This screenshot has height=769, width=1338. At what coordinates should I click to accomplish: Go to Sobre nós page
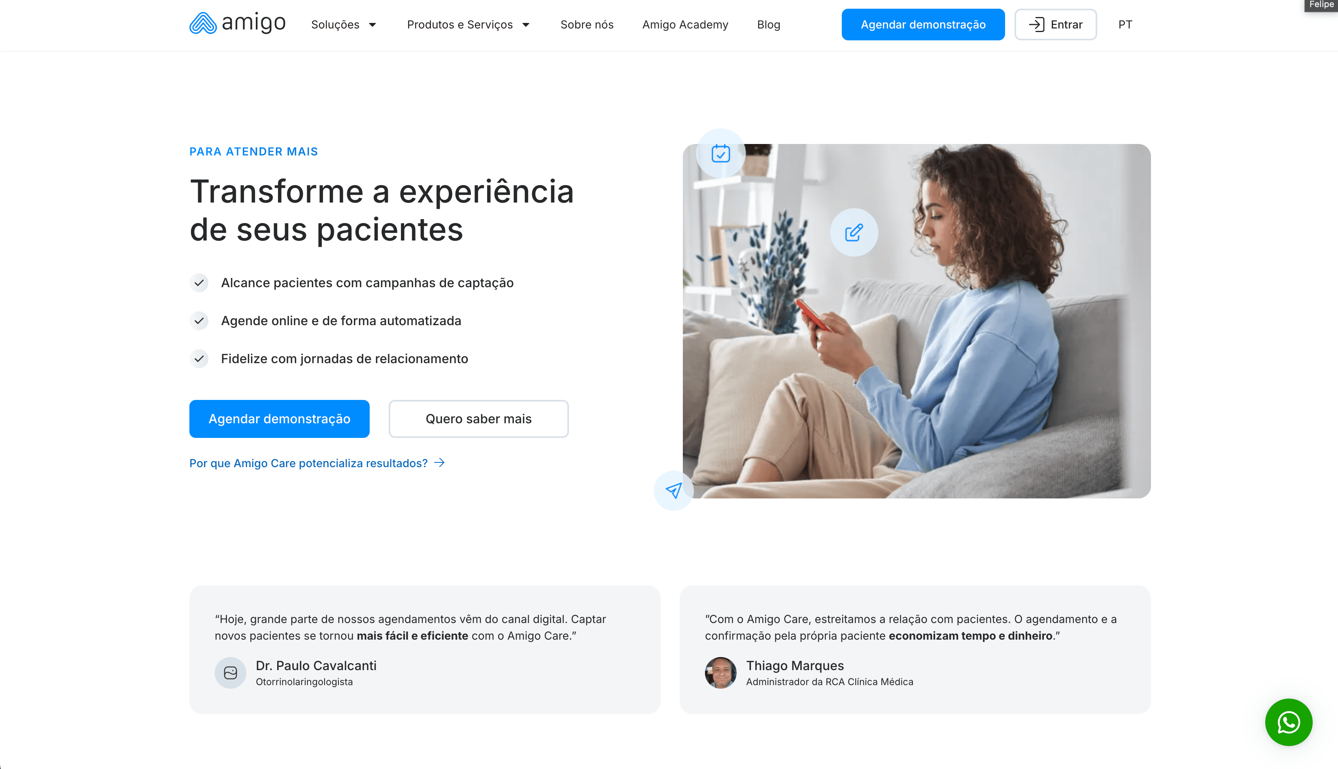click(x=586, y=24)
